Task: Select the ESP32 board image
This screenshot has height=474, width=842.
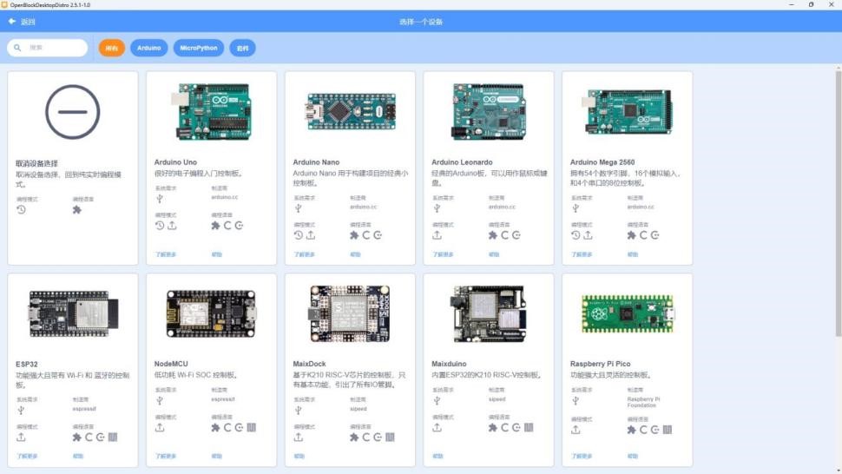Action: (x=73, y=314)
